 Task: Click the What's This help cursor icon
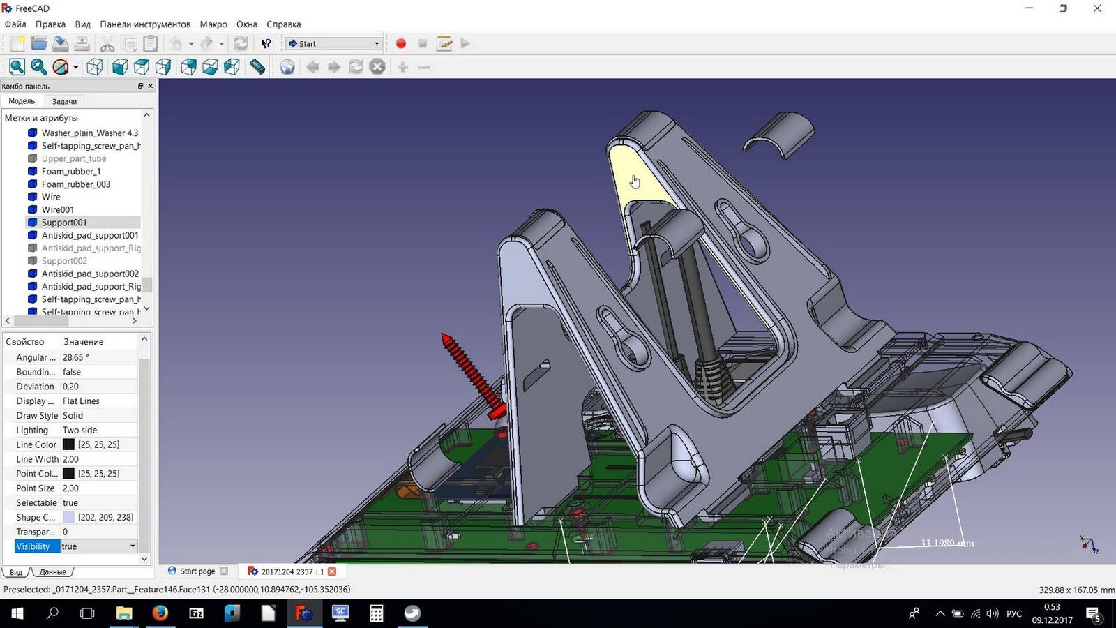pos(266,44)
